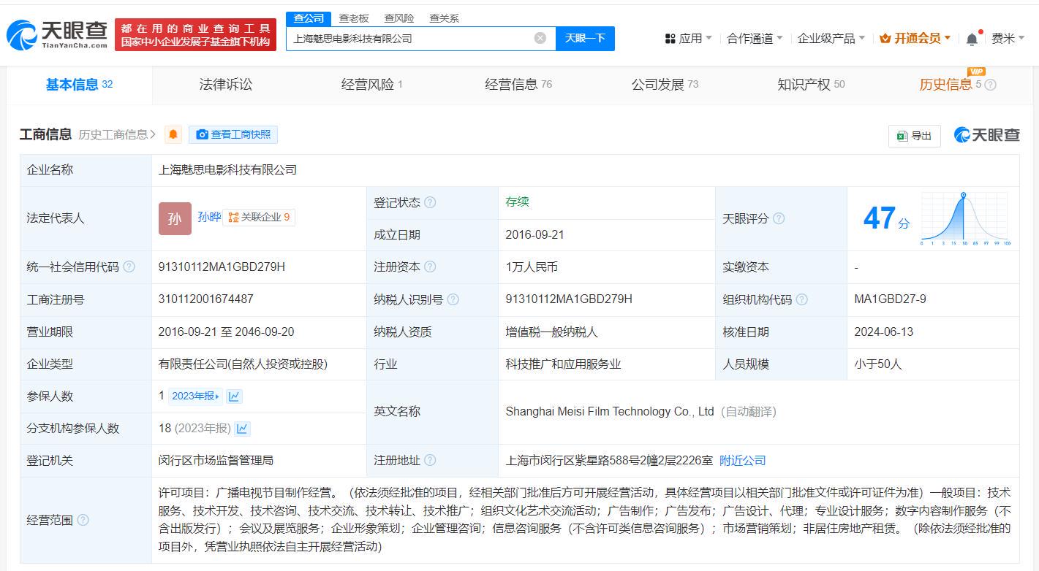Click the 孙 avatar of legal representative
The height and width of the screenshot is (571, 1039).
click(175, 218)
